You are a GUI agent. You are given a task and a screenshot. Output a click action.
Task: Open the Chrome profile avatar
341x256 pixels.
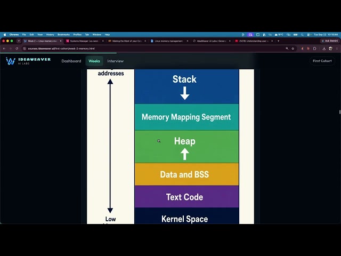pyautogui.click(x=330, y=49)
